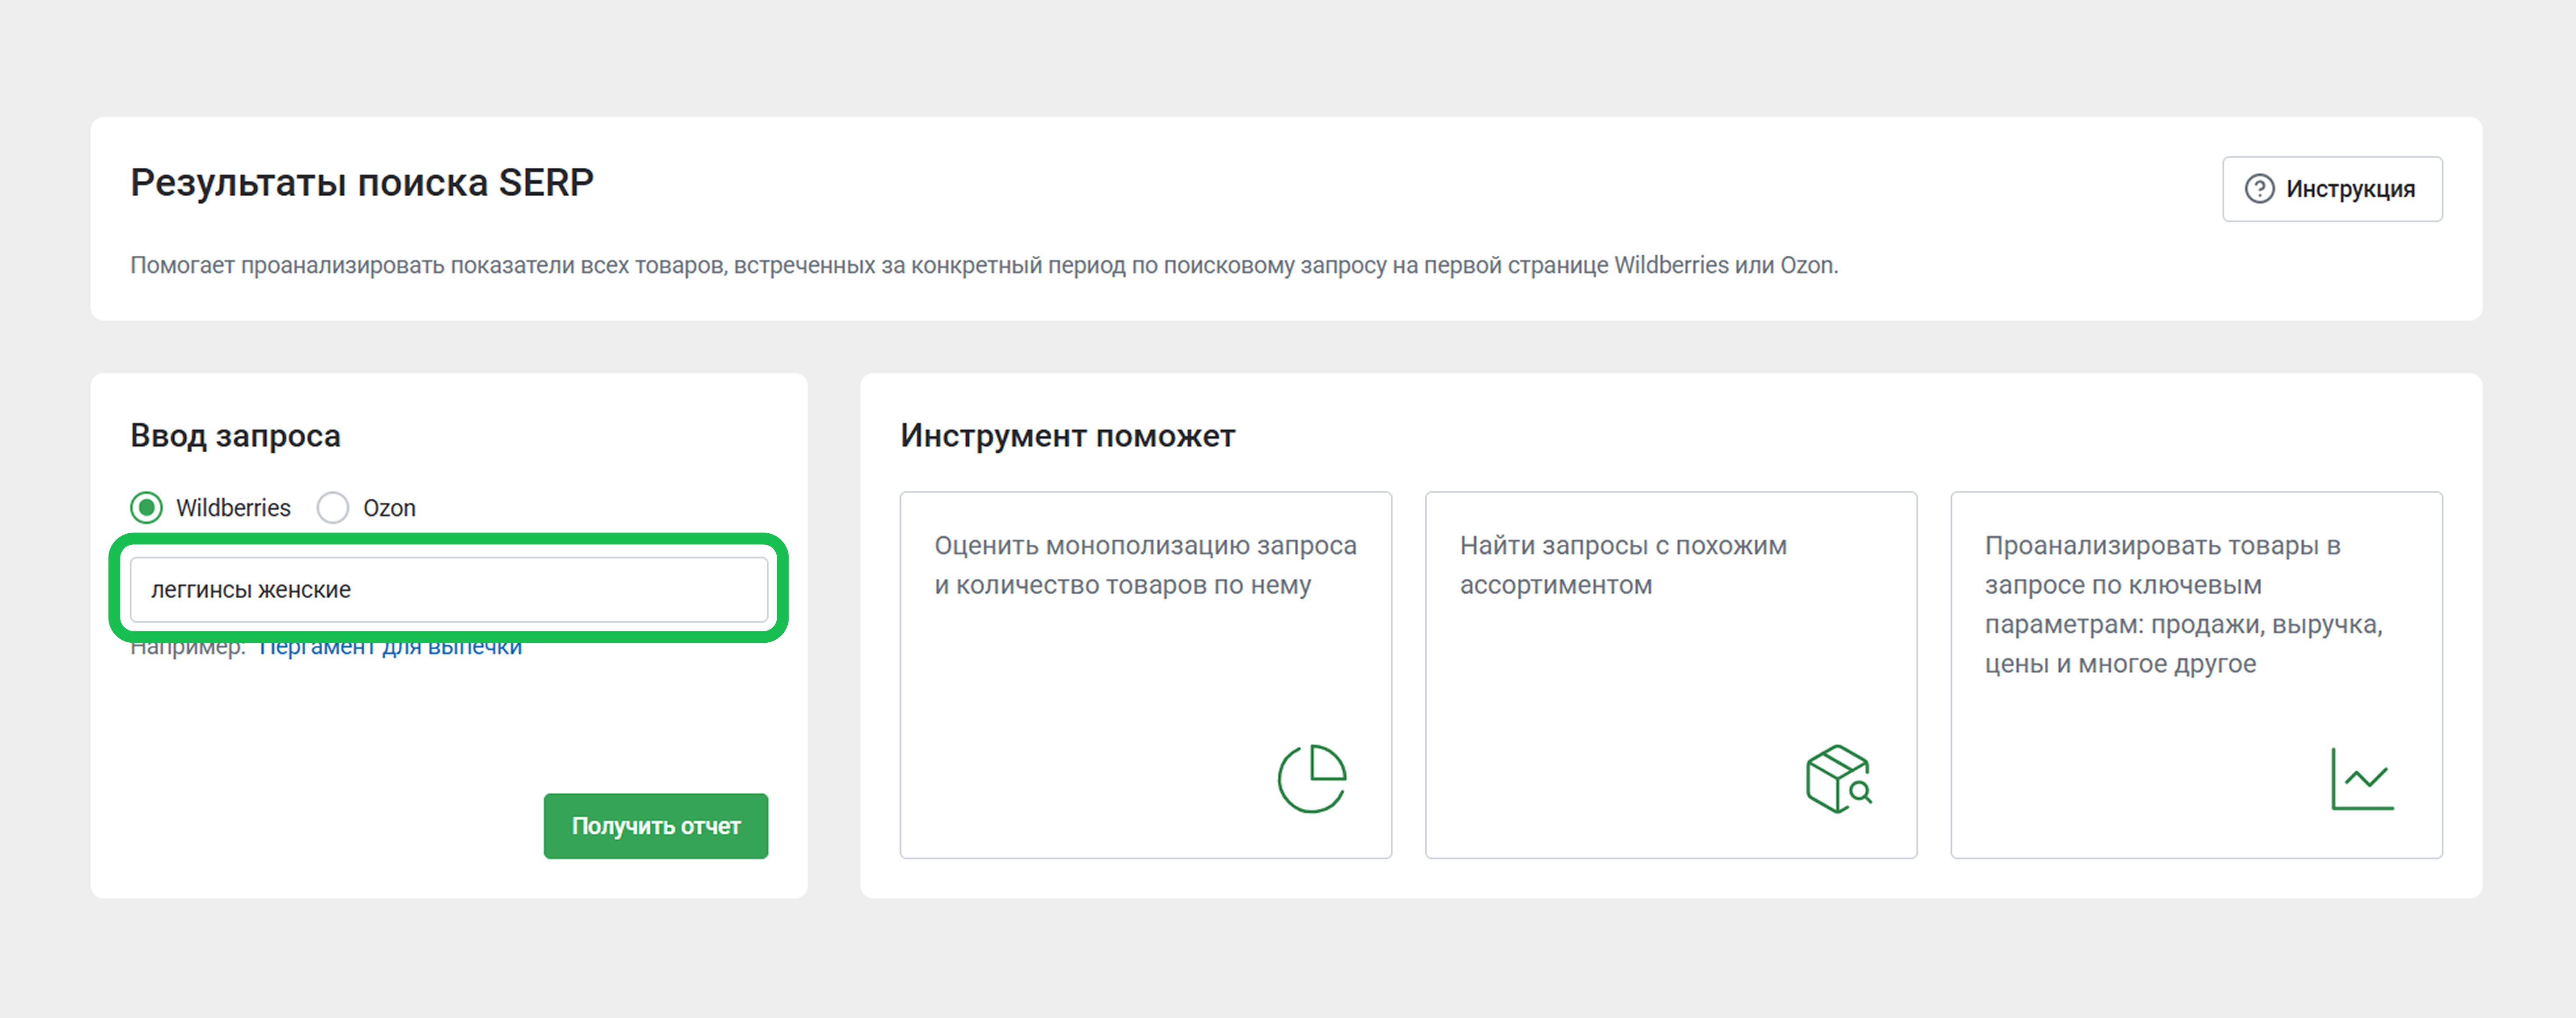Screen dimensions: 2576x1018
Task: Open the Инструкция help button
Action: [2332, 189]
